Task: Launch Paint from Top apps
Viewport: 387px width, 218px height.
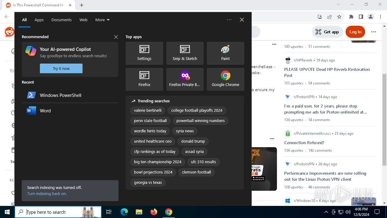Action: pos(225,53)
